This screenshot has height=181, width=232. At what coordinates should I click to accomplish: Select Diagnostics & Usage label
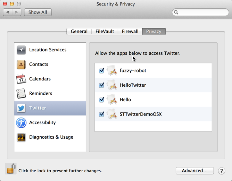51,137
